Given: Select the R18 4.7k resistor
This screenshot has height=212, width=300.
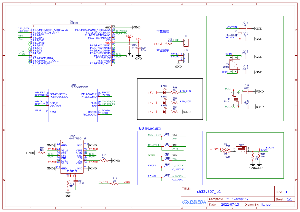Looking at the screenshot, I should (170, 44).
